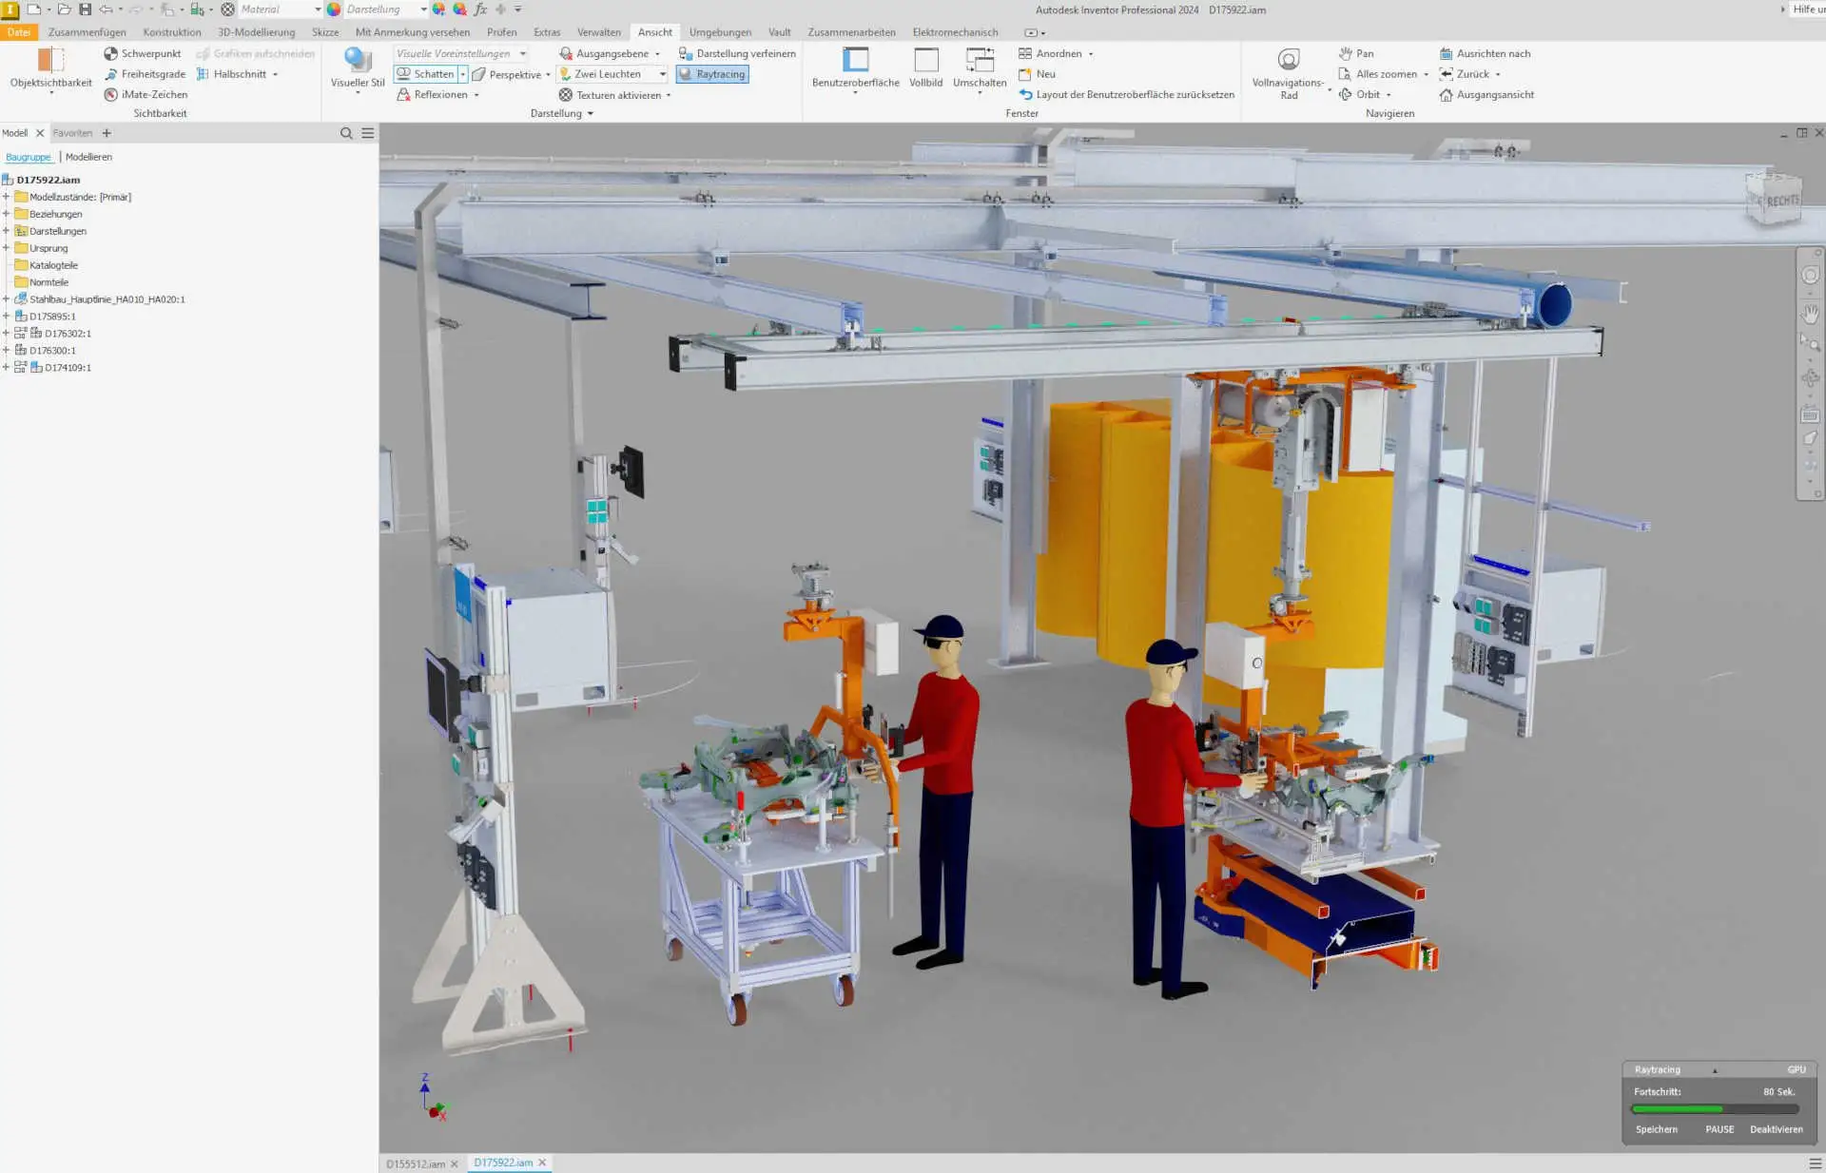Disable the active Raytracing toggle

tap(711, 73)
